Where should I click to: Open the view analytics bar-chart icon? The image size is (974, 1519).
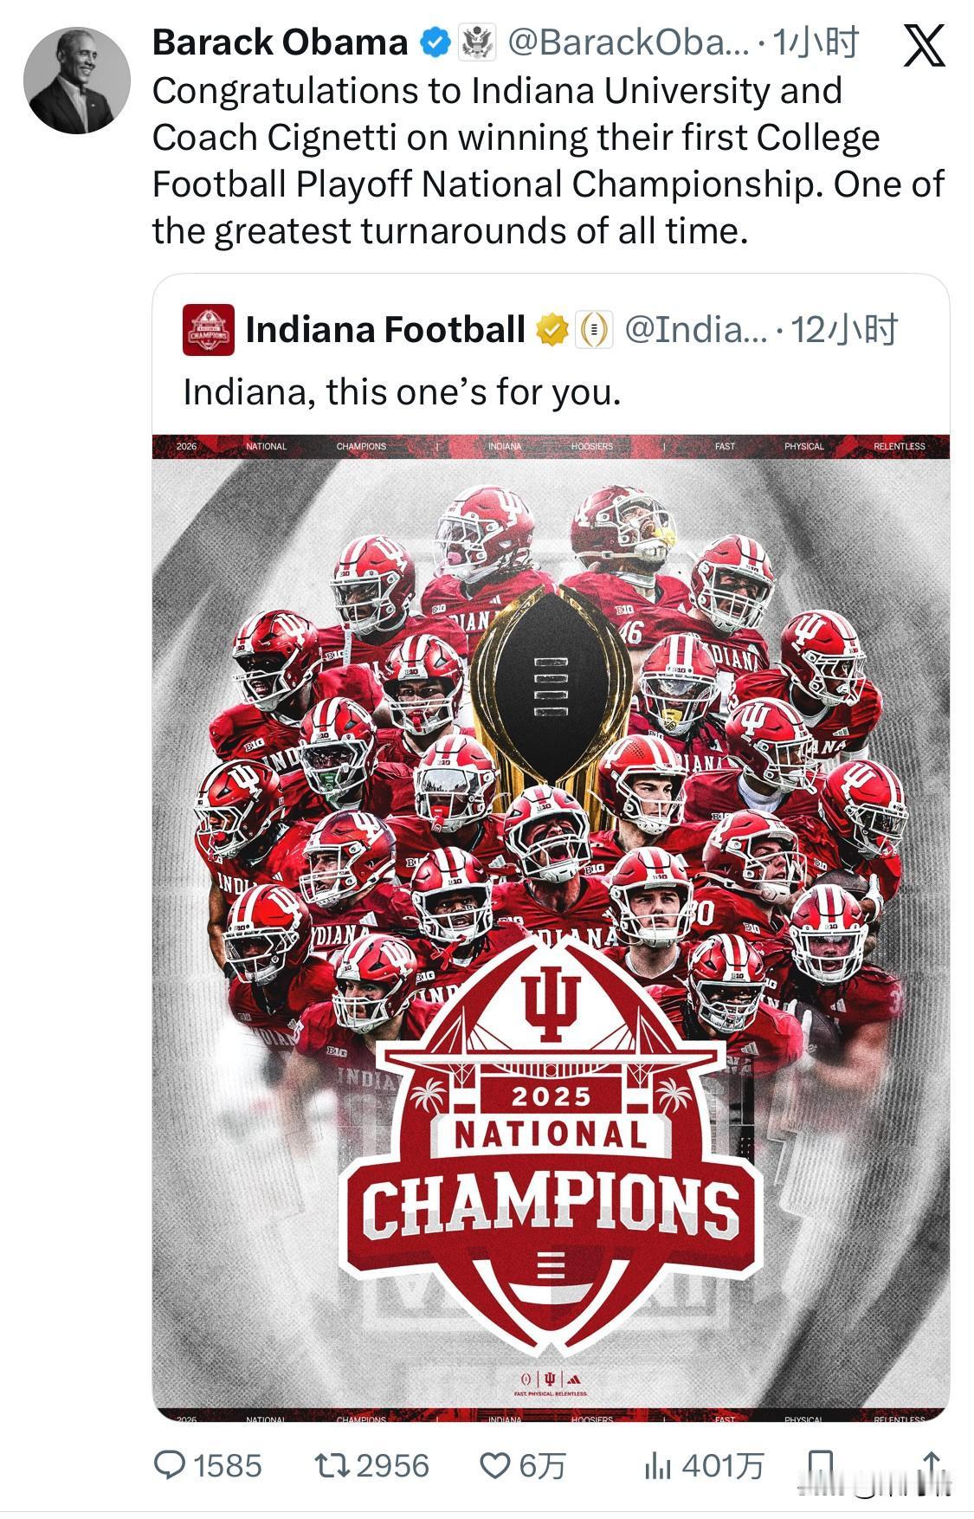[x=657, y=1465]
